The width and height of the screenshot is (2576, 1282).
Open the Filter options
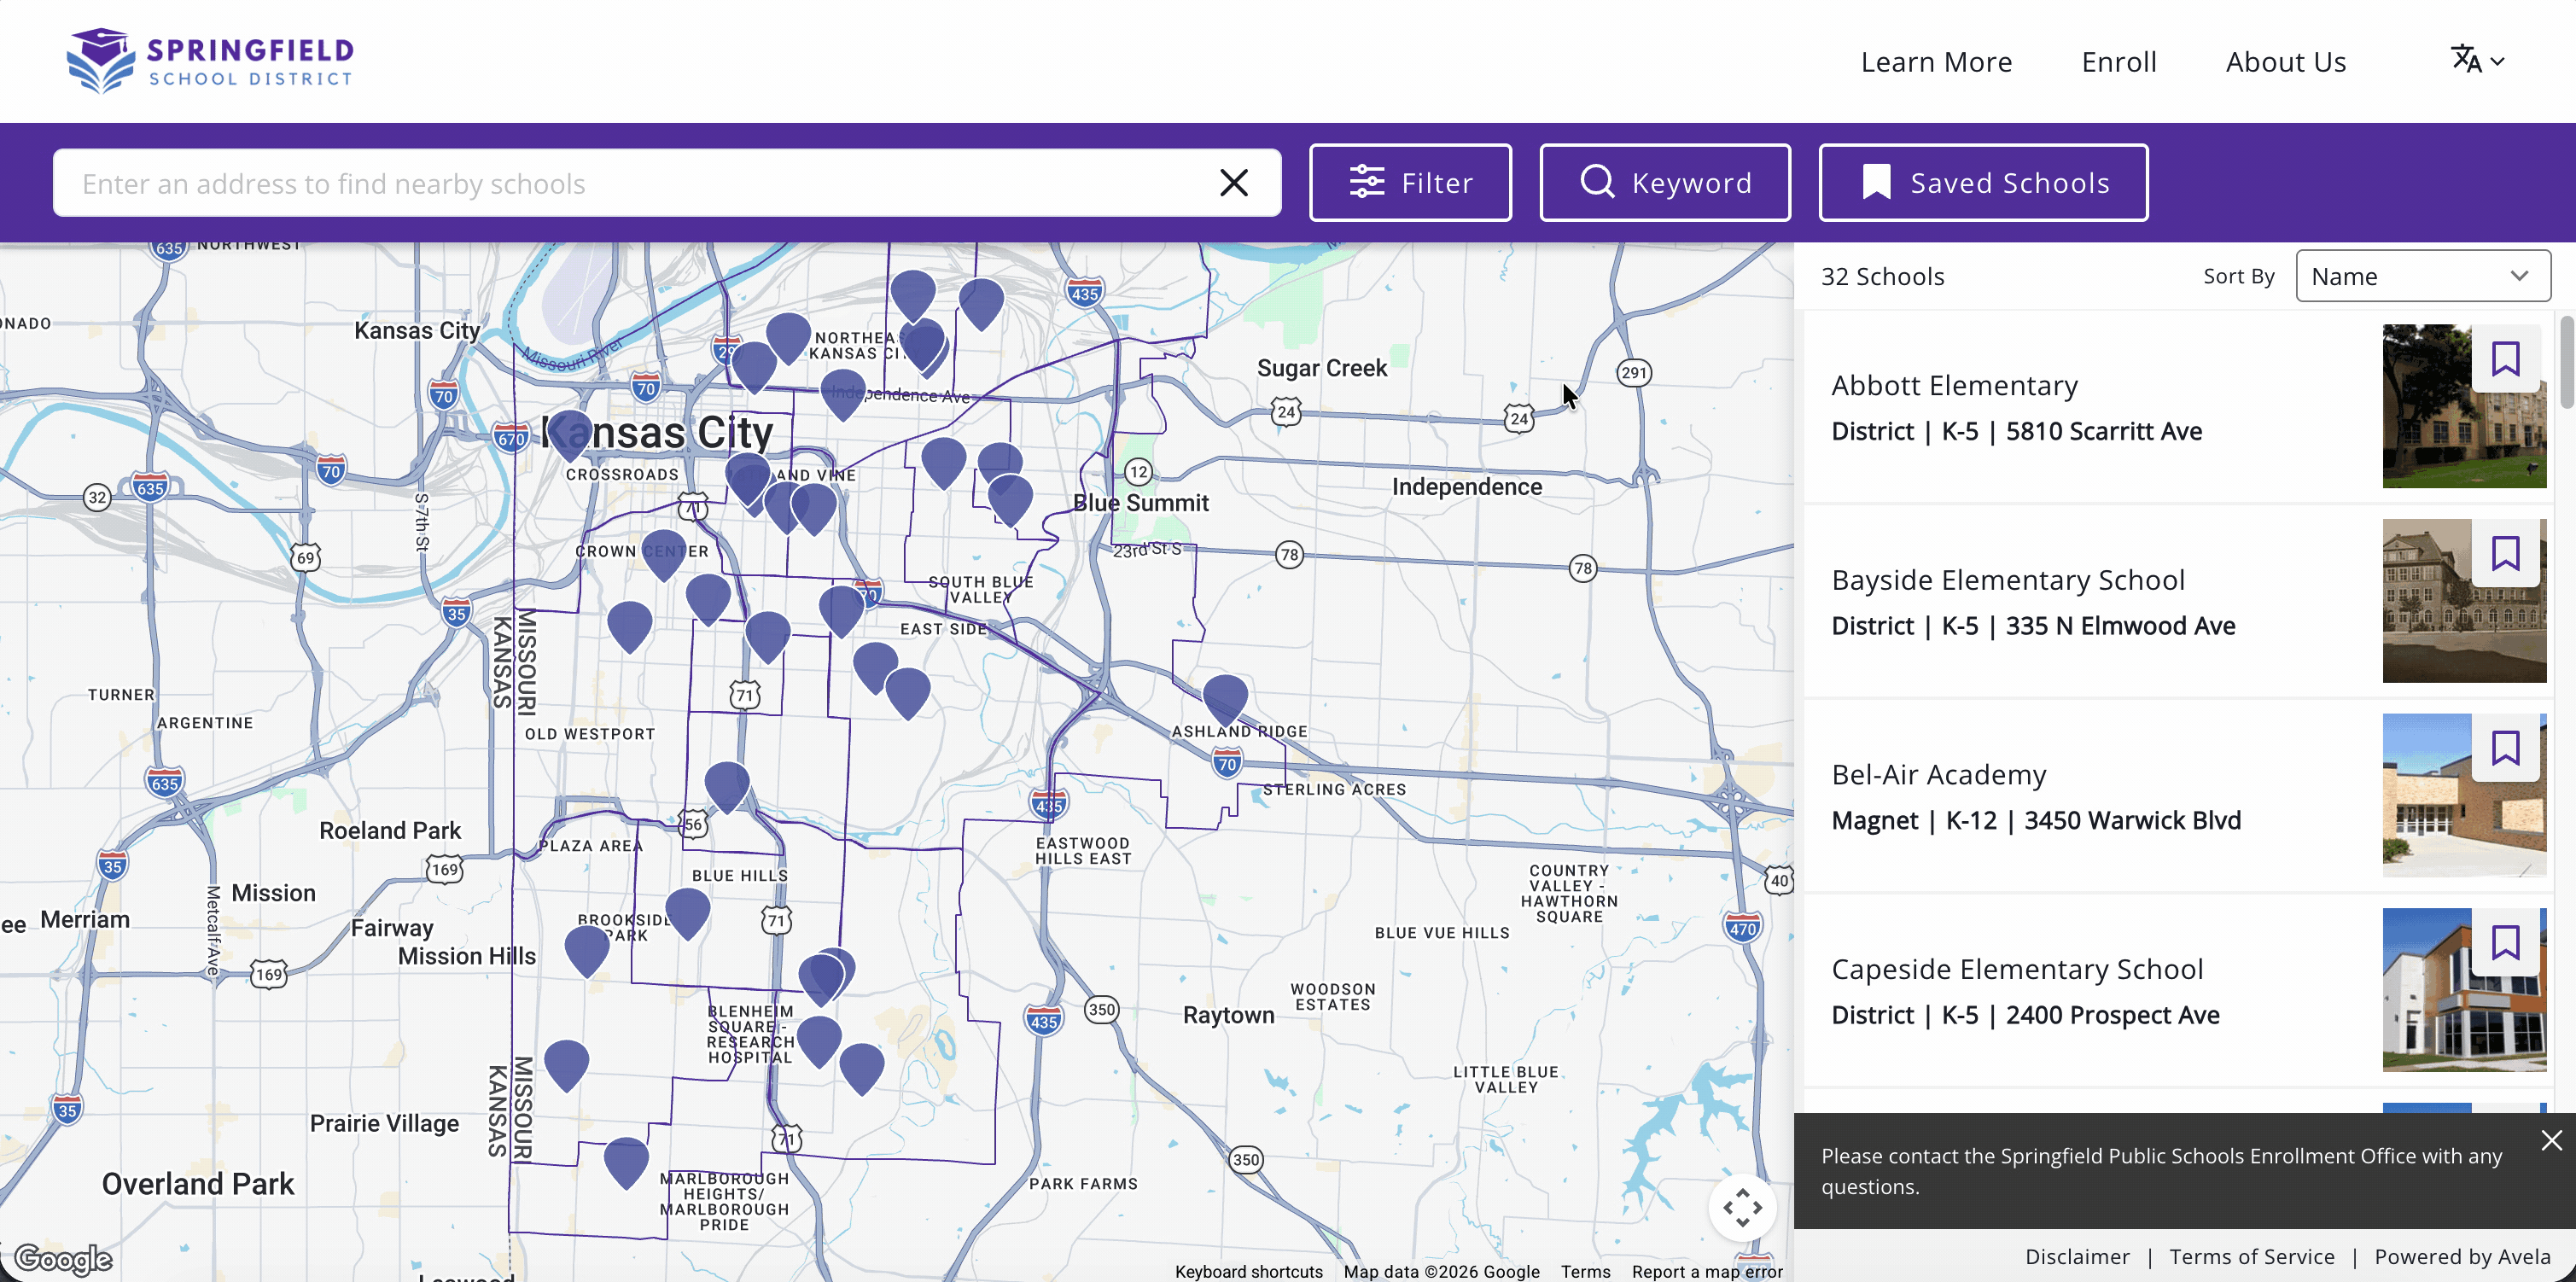pyautogui.click(x=1410, y=183)
